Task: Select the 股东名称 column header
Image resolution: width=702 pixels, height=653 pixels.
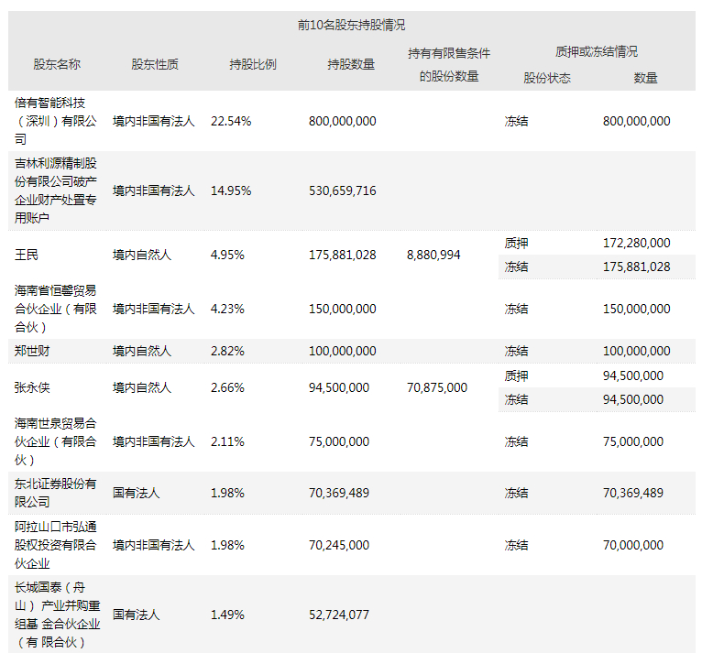Action: point(57,64)
